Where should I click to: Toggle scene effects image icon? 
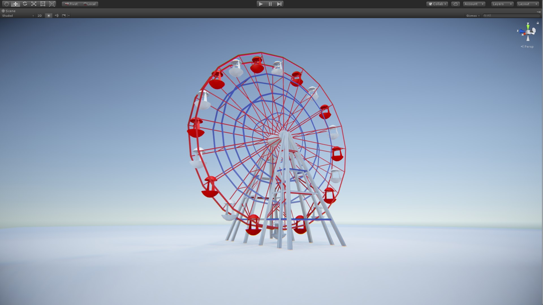pos(64,16)
